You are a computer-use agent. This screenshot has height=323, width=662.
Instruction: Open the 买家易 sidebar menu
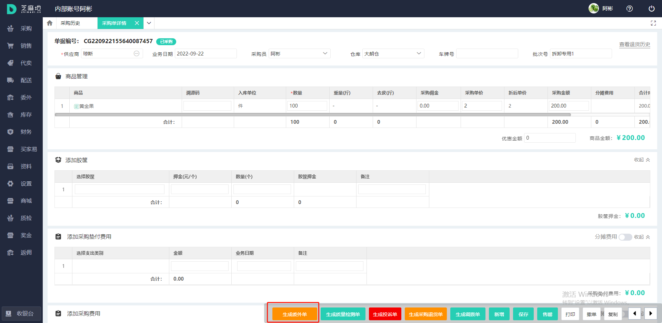21,149
